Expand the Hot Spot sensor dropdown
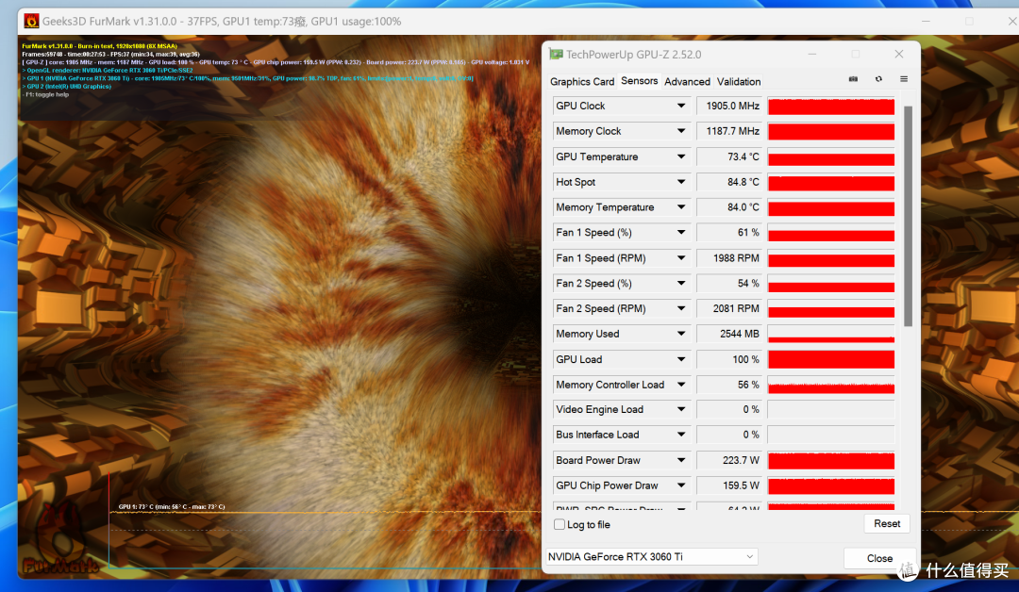This screenshot has width=1019, height=592. pos(681,182)
